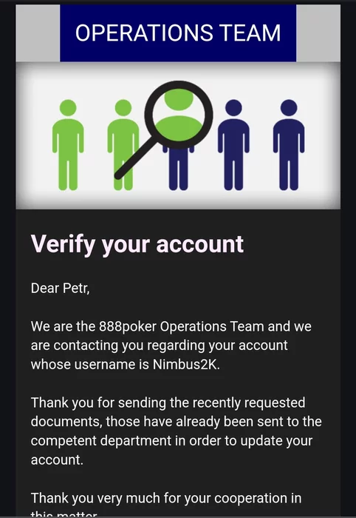Click the Nimbus2K username text
This screenshot has width=356, height=518.
coord(186,364)
